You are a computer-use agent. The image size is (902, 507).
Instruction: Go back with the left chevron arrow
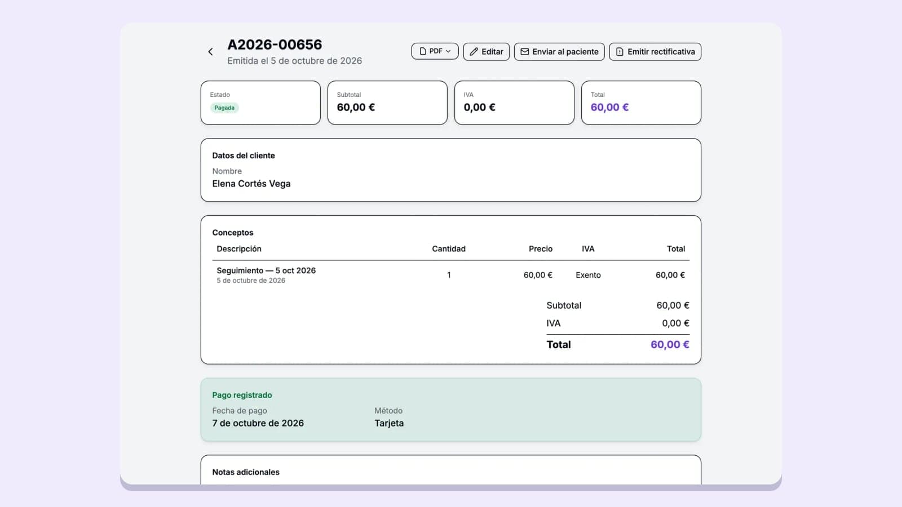(x=210, y=52)
